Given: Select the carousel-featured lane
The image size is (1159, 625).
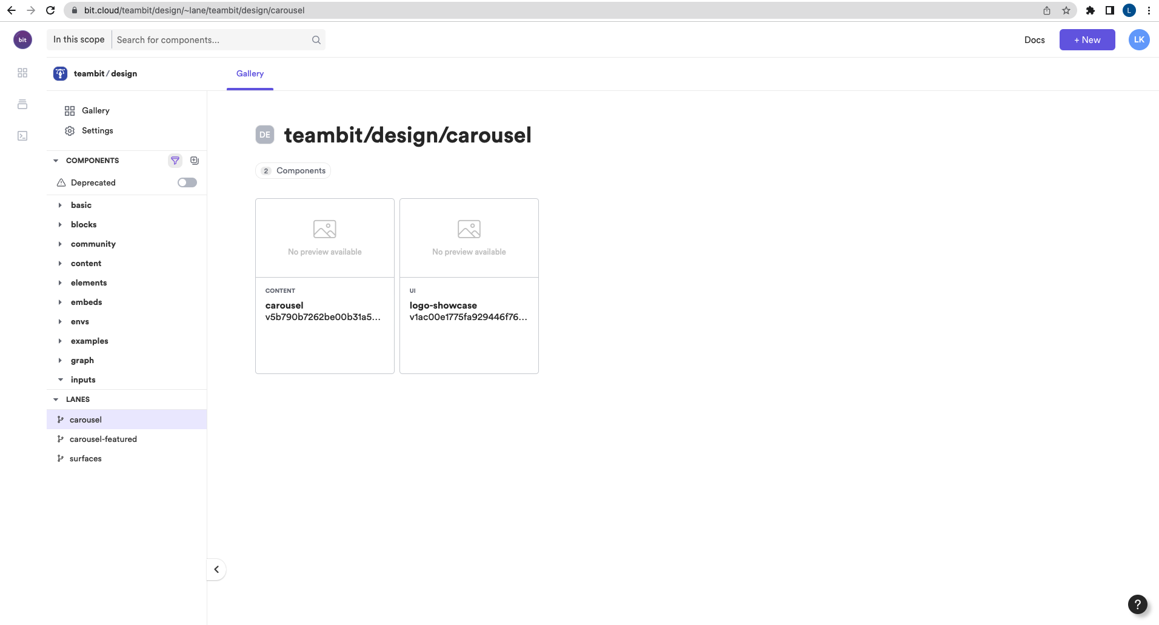Looking at the screenshot, I should coord(103,439).
